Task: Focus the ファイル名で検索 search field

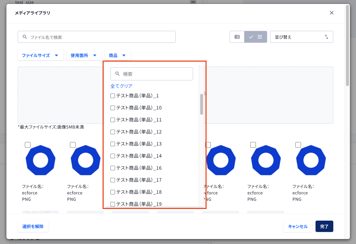Action: pyautogui.click(x=97, y=37)
